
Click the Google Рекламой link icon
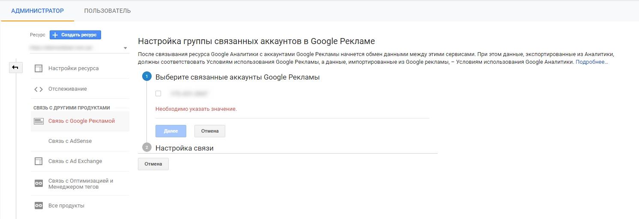pyautogui.click(x=39, y=121)
